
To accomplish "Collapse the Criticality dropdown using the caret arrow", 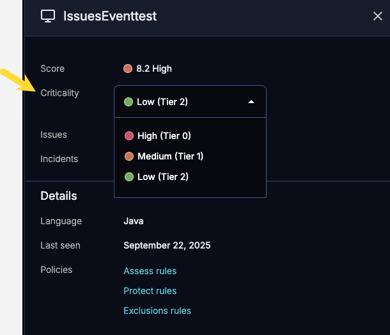I will 251,102.
